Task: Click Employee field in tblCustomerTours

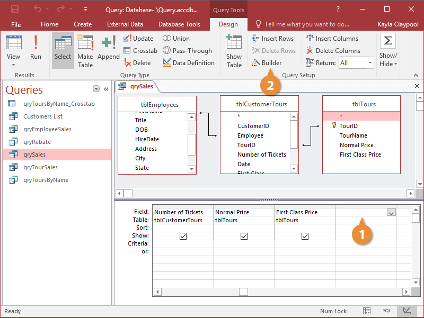Action: pos(250,135)
